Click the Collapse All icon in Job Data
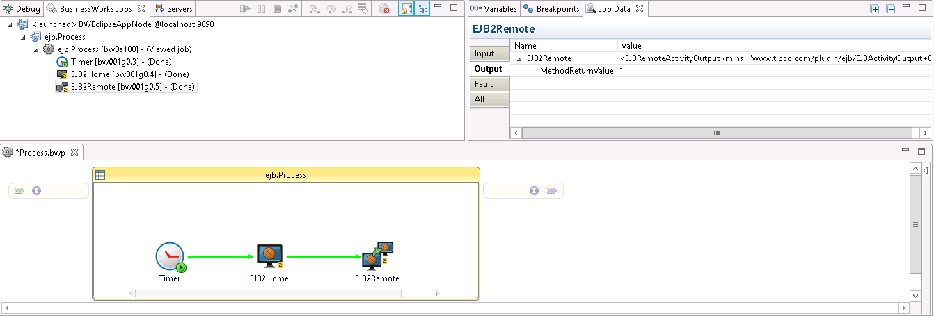Image resolution: width=934 pixels, height=316 pixels. [x=890, y=9]
